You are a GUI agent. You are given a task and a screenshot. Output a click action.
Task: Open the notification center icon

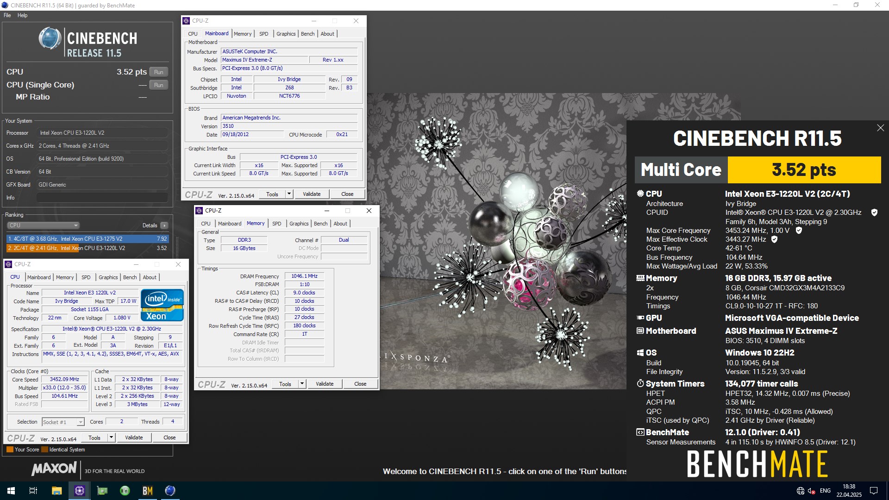pos(874,491)
